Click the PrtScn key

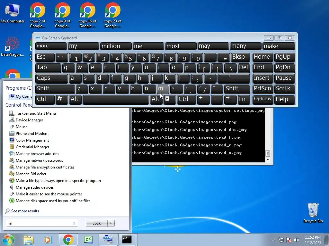click(263, 89)
